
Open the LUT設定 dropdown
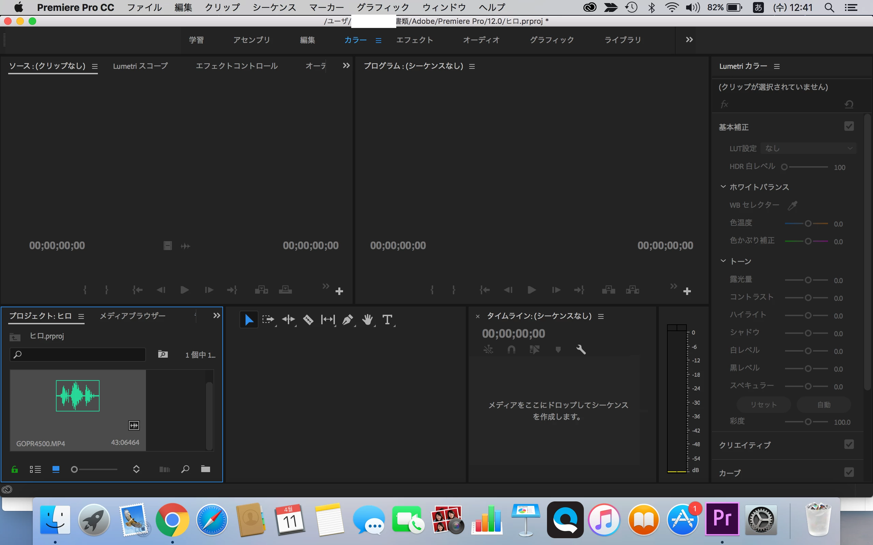click(808, 149)
